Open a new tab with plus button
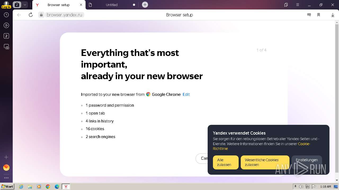This screenshot has width=339, height=190. coord(145,5)
